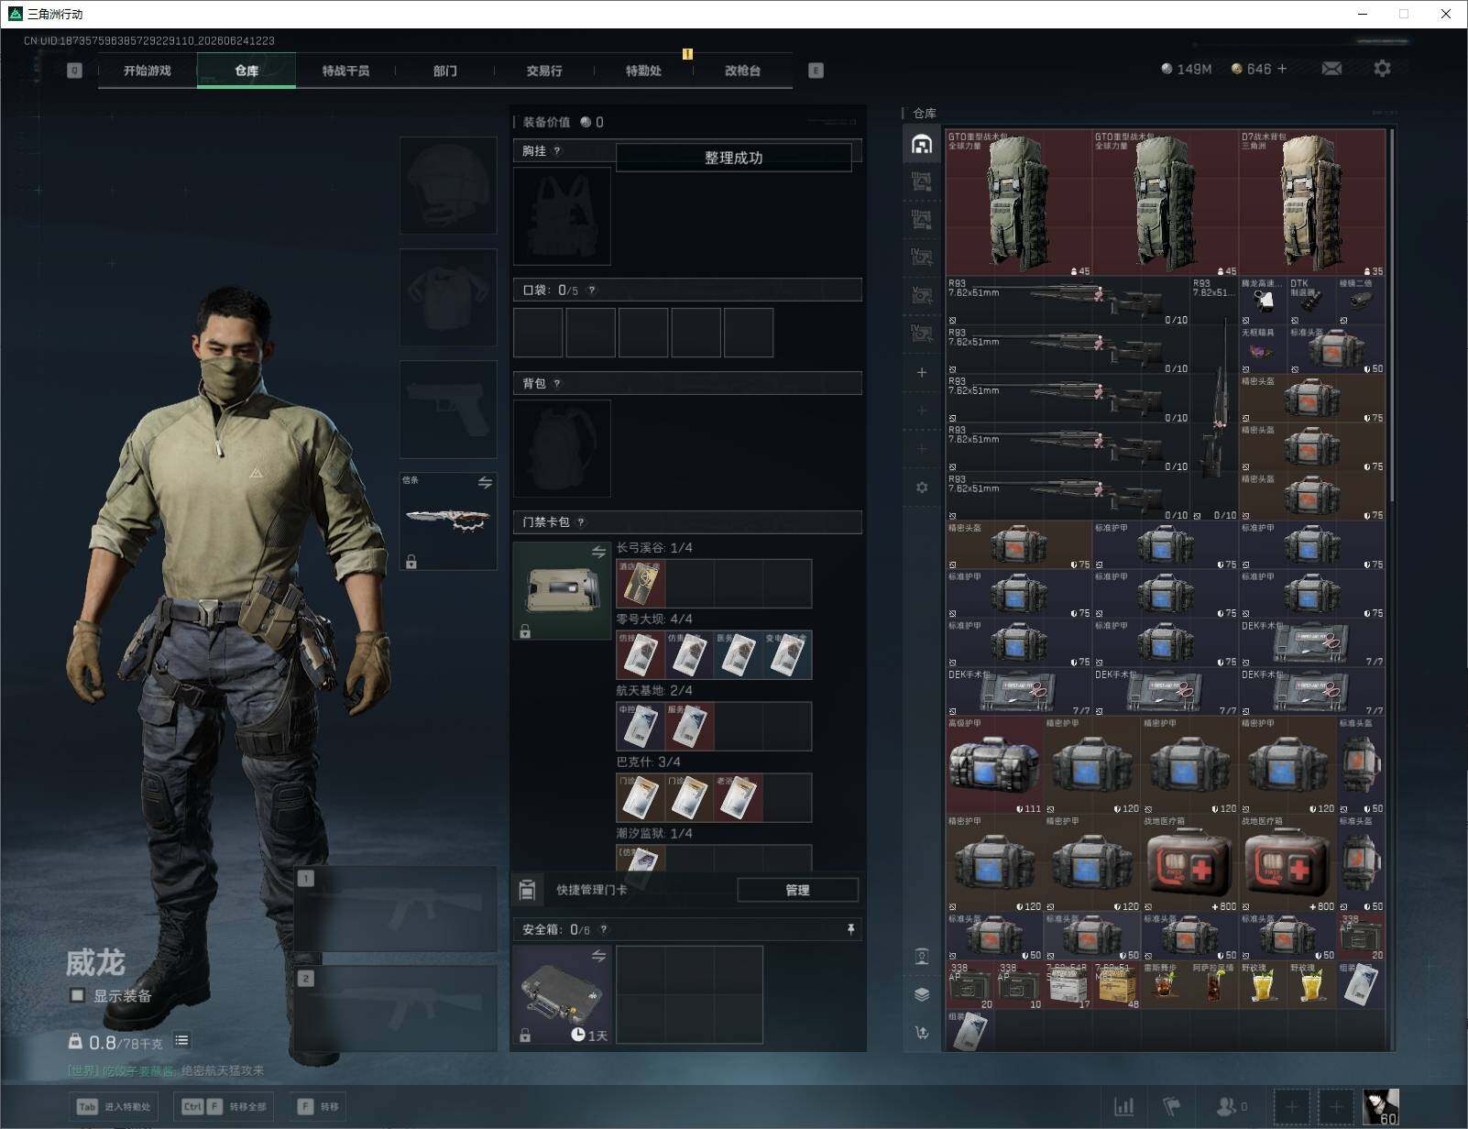The width and height of the screenshot is (1468, 1129).
Task: Click the swap icon on the safe box
Action: click(x=598, y=956)
